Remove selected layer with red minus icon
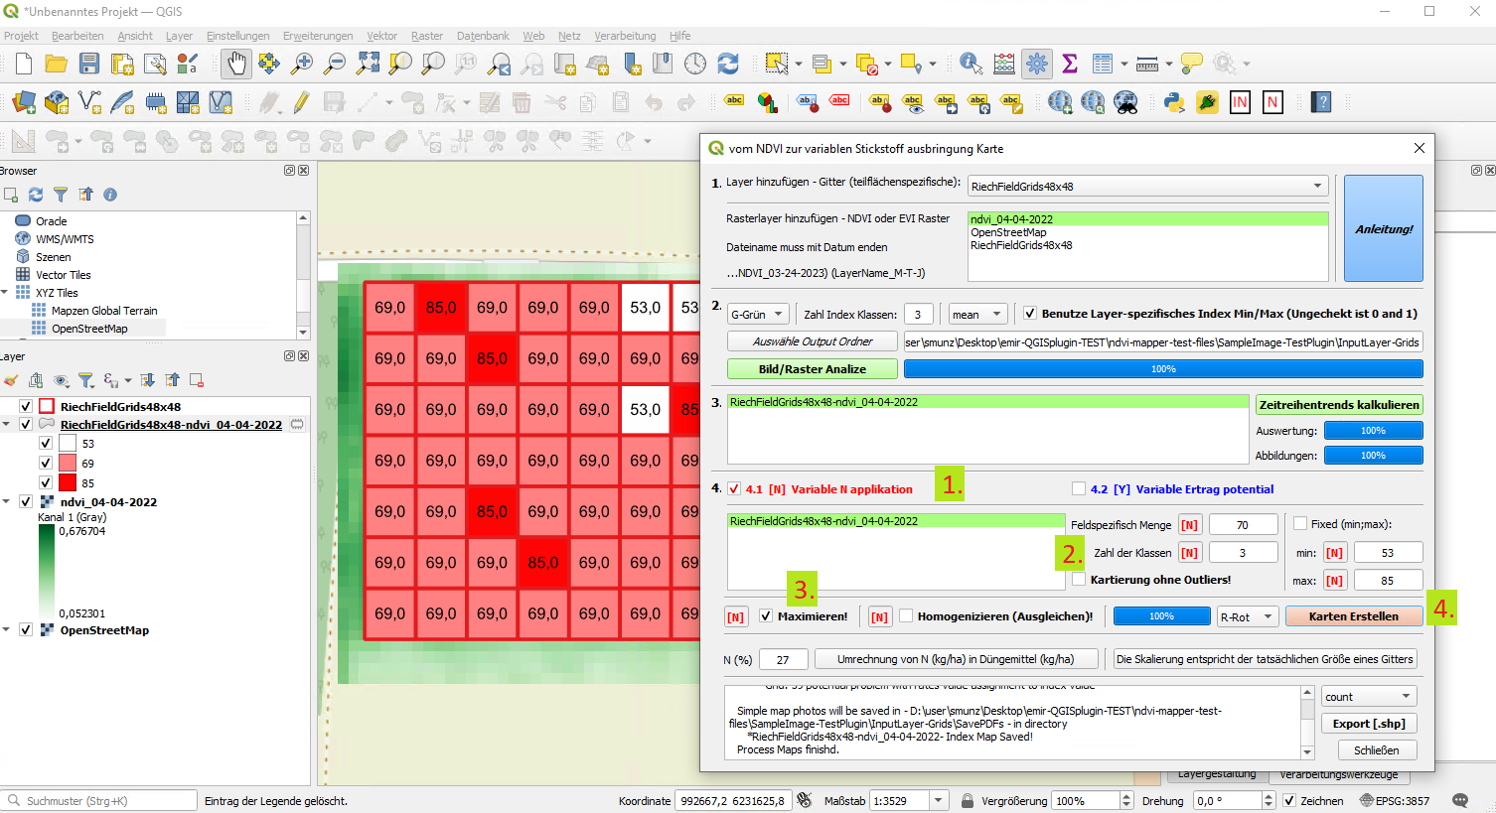 197,380
